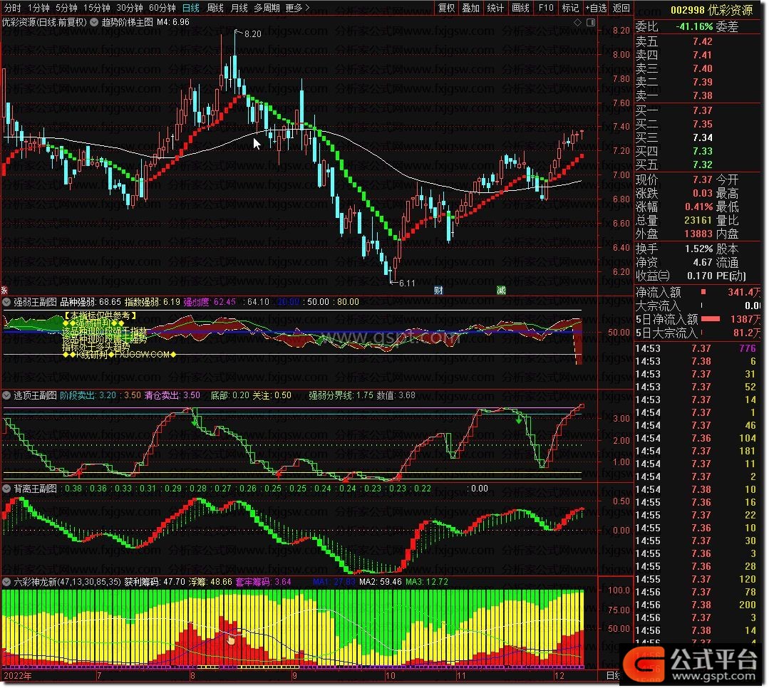This screenshot has height=688, width=769.
Task: Click the 强弱分界线: 1.75 readout
Action: click(341, 395)
